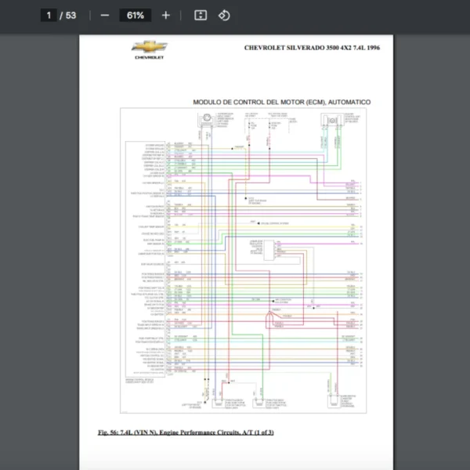Click the CHEVROLET wordmark below the logo
470x470 pixels.
pos(147,58)
